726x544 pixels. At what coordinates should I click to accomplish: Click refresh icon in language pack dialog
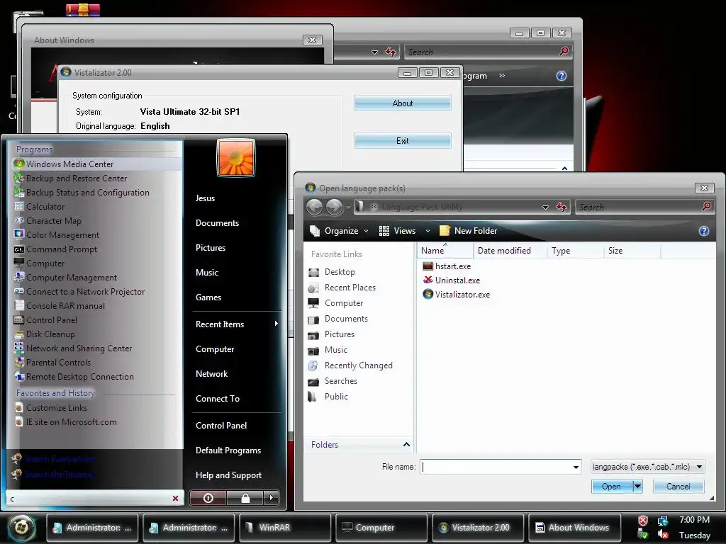coord(562,207)
